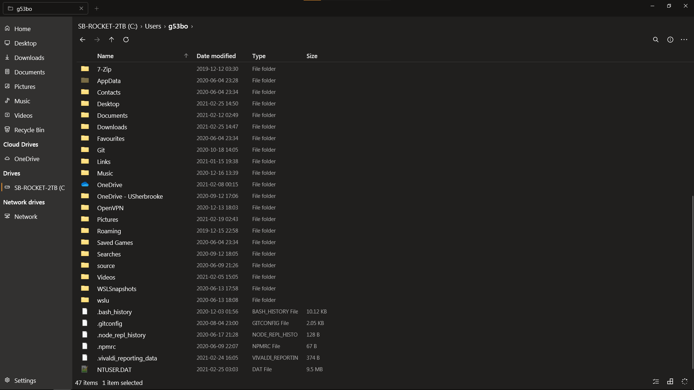Open Settings at the sidebar bottom
Image resolution: width=694 pixels, height=390 pixels.
click(x=25, y=381)
